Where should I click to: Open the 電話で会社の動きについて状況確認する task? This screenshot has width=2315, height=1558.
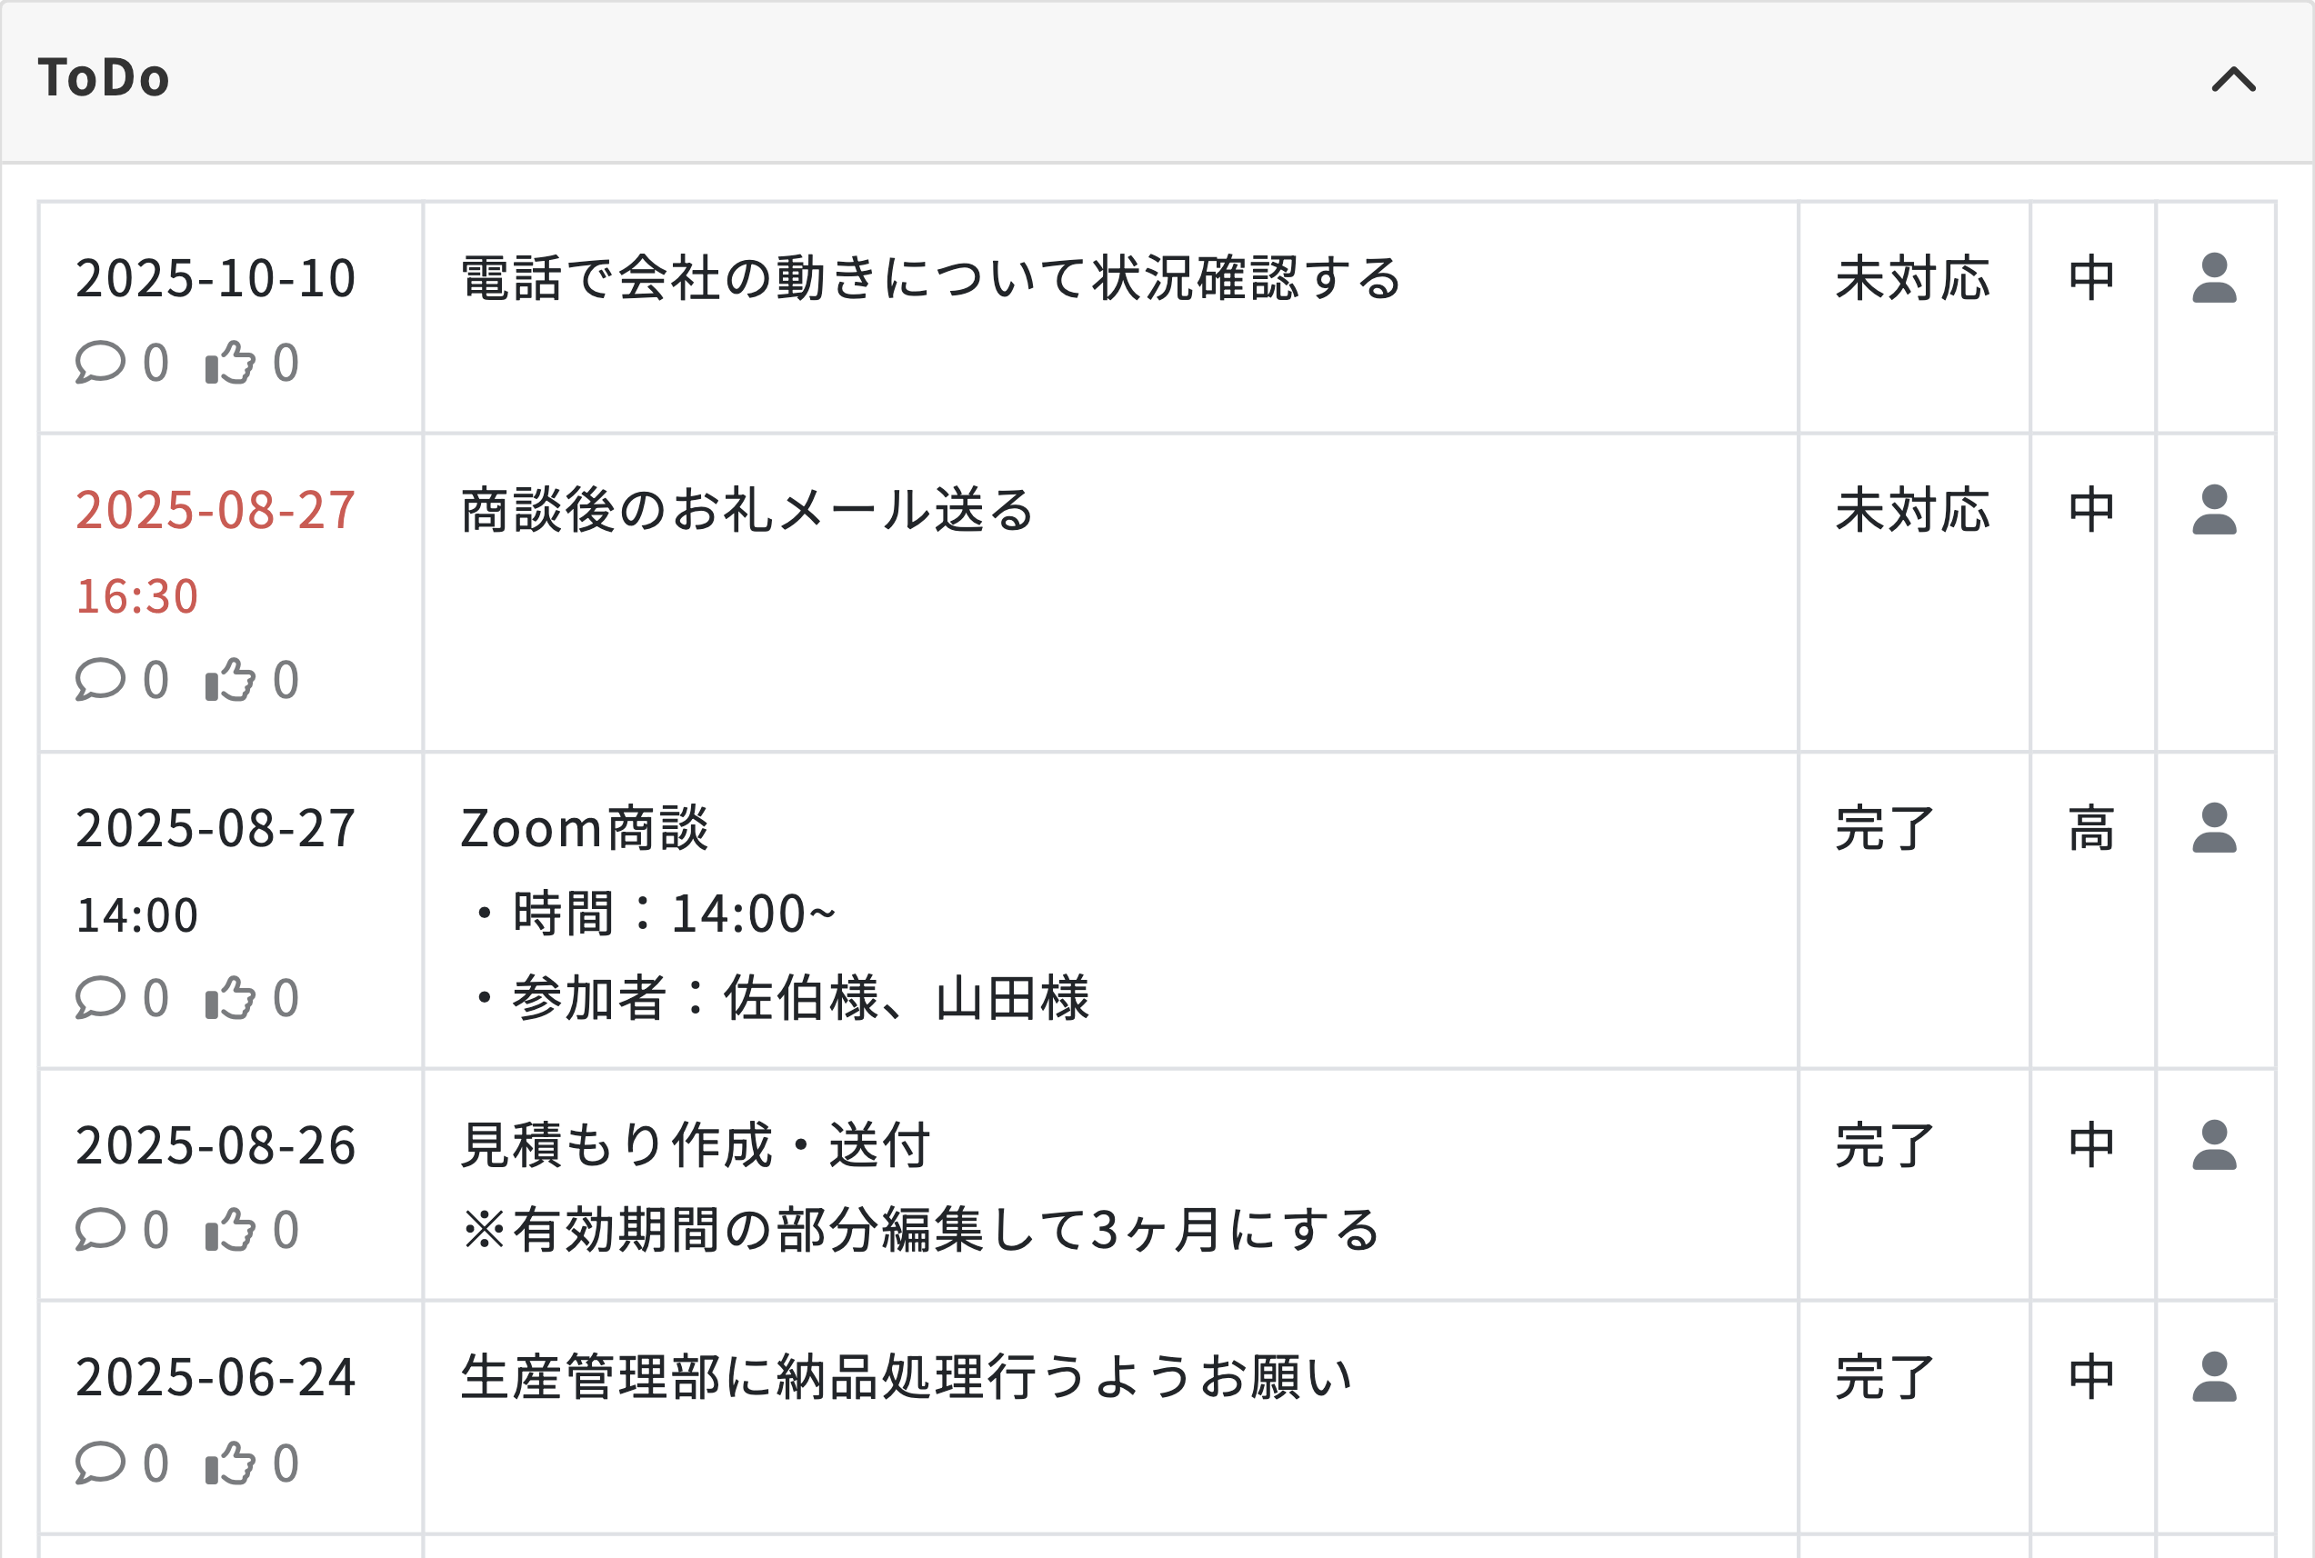930,278
